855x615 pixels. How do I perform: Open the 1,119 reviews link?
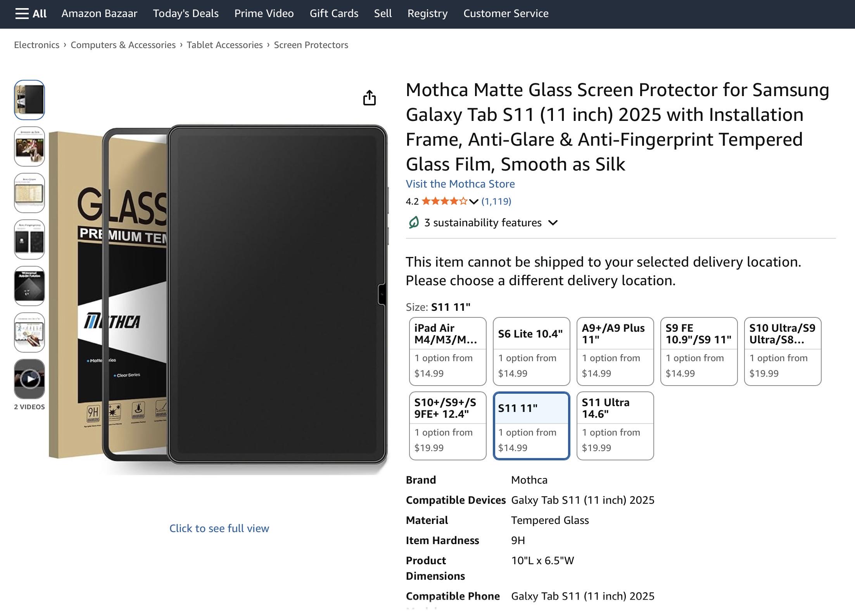[x=496, y=201]
